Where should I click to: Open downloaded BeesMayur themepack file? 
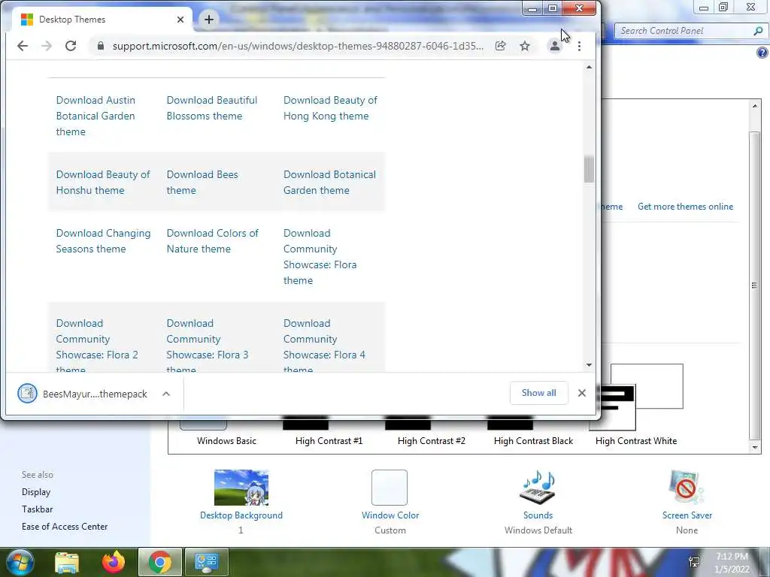[83, 394]
